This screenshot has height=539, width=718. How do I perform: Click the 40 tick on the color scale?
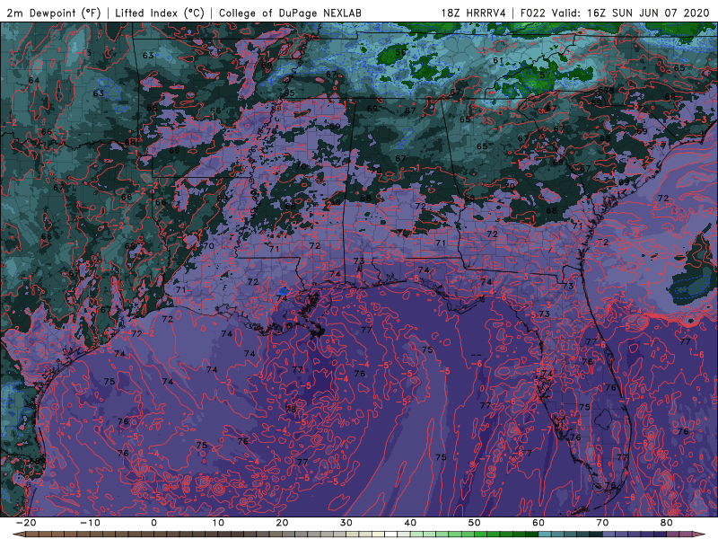[x=410, y=523]
